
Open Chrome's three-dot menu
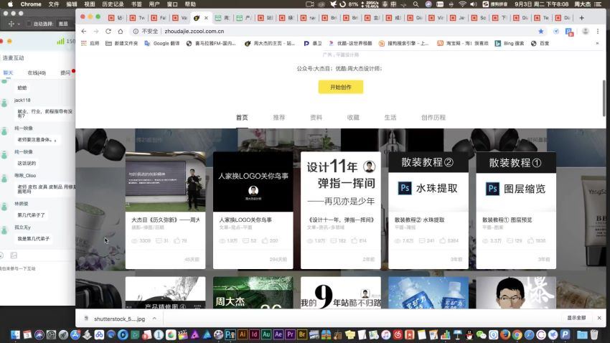[x=598, y=31]
